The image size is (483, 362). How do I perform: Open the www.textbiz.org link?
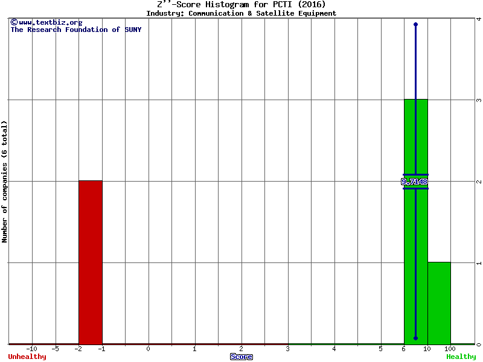(x=50, y=22)
